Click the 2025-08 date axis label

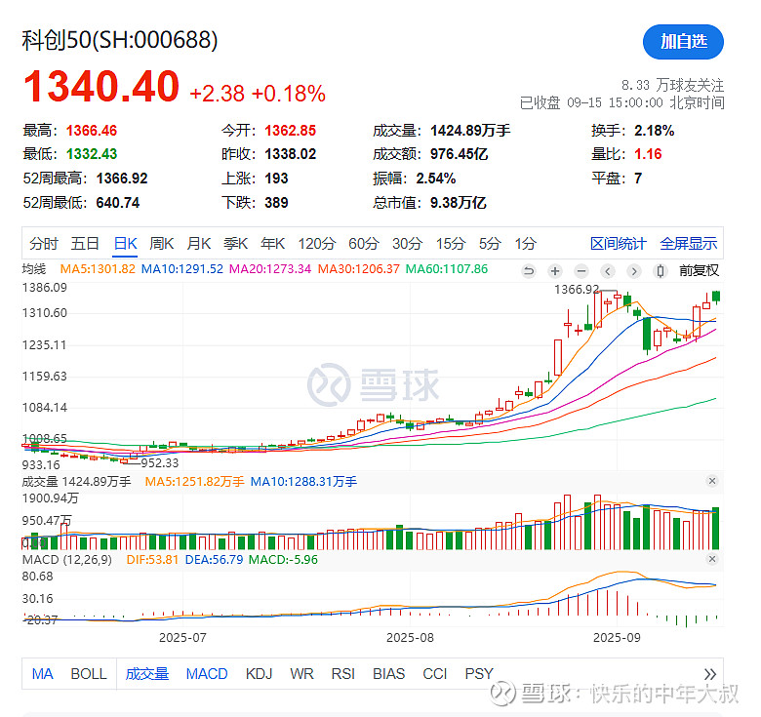(x=410, y=637)
